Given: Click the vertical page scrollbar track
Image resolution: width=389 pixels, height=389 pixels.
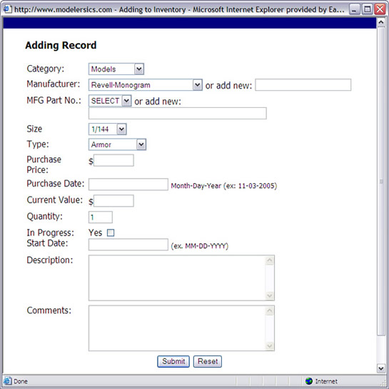Looking at the screenshot, I should 381,182.
